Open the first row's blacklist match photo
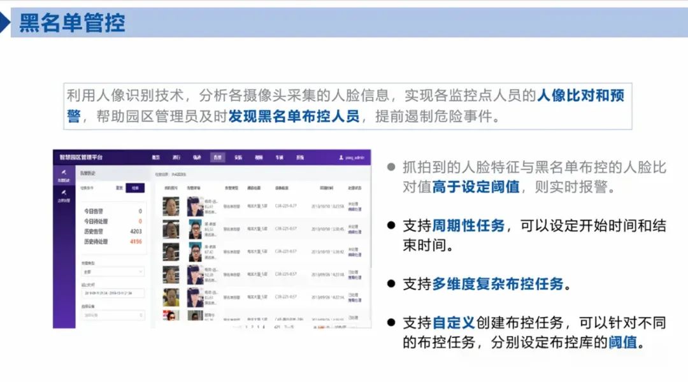Viewport: 688px width, 382px height. click(196, 206)
